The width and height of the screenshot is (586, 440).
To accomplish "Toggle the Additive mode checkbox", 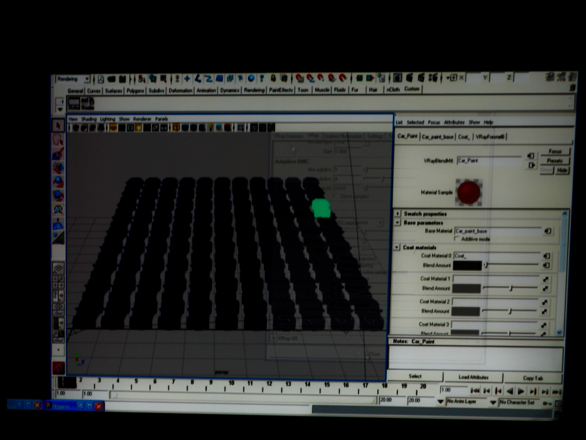I will 456,238.
